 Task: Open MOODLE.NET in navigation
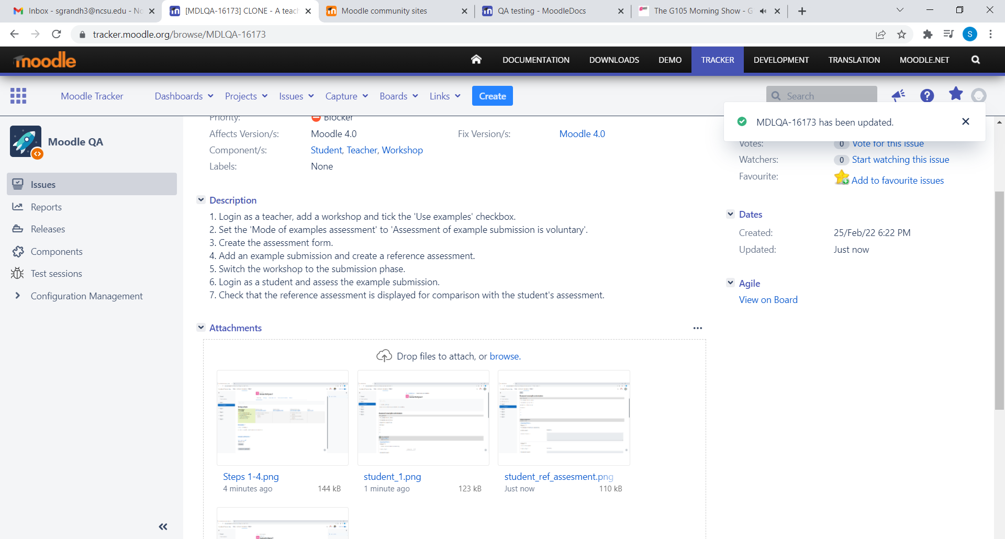tap(924, 60)
